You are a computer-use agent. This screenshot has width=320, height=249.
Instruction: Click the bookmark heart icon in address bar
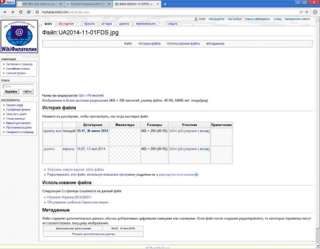click(307, 12)
